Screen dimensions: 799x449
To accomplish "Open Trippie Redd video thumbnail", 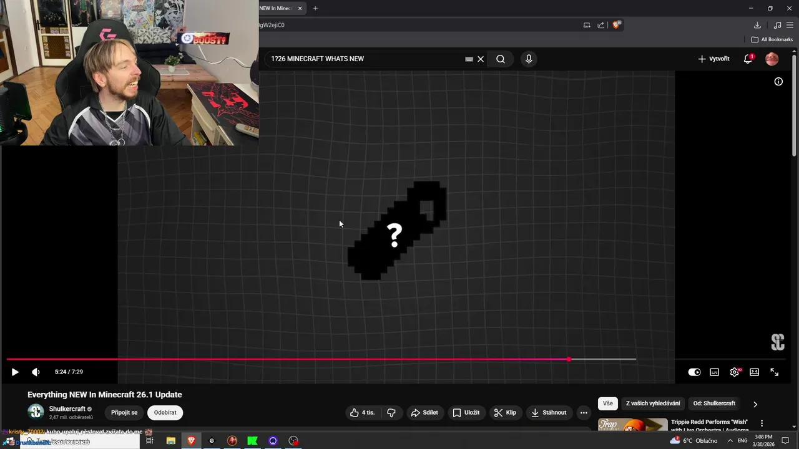I will point(633,425).
